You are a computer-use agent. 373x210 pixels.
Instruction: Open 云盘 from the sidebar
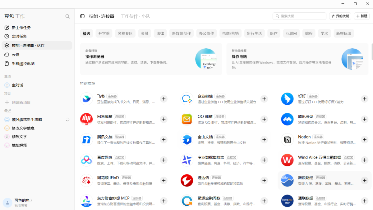click(37, 55)
